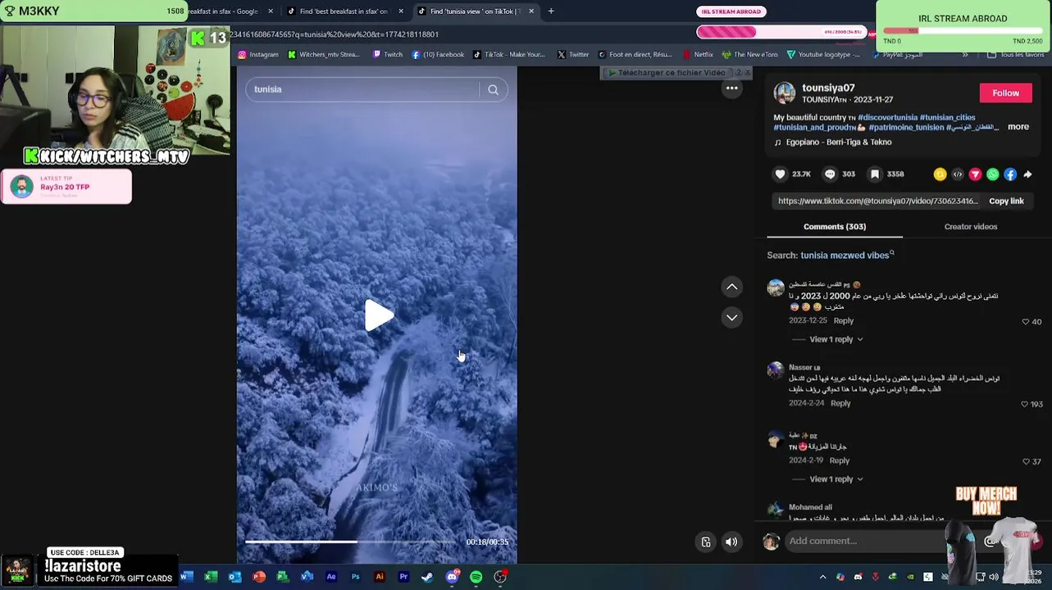Click the search magnifier in TikTok search box
The image size is (1052, 590).
coord(493,89)
